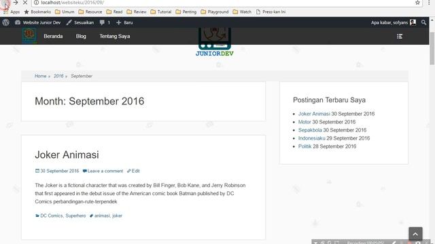This screenshot has width=435, height=244.
Task: Click Leave a comment link
Action: 103,171
